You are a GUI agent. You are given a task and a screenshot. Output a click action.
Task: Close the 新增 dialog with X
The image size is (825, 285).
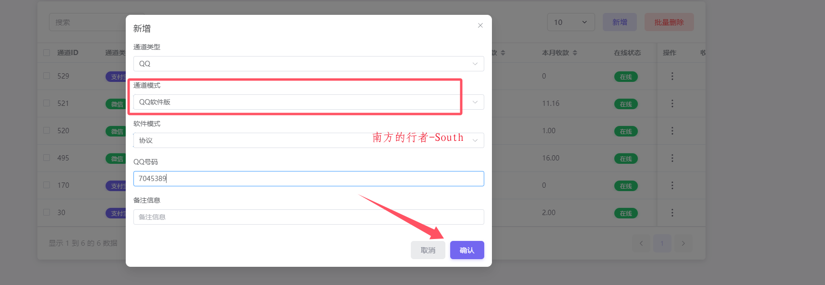(x=480, y=25)
